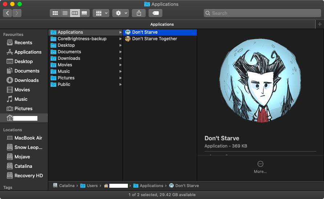
Task: Add a new tab with the plus button
Action: tap(320, 24)
